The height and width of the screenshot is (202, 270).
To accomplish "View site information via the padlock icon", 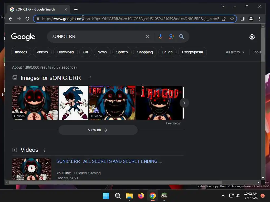I will (x=38, y=19).
